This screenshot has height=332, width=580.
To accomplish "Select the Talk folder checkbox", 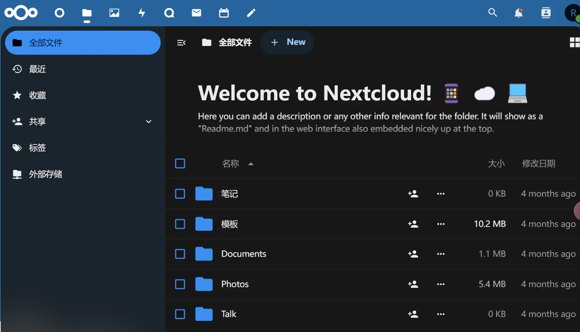I will pyautogui.click(x=180, y=314).
